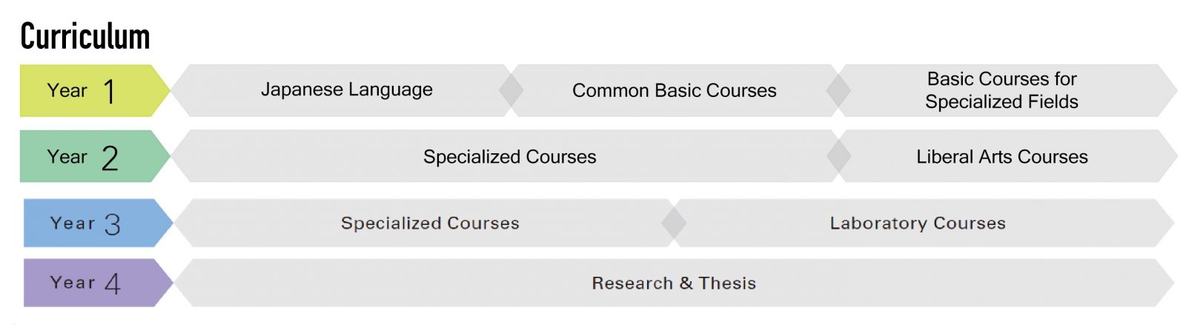
Task: Select the blue Year 3 arrow
Action: (x=98, y=223)
